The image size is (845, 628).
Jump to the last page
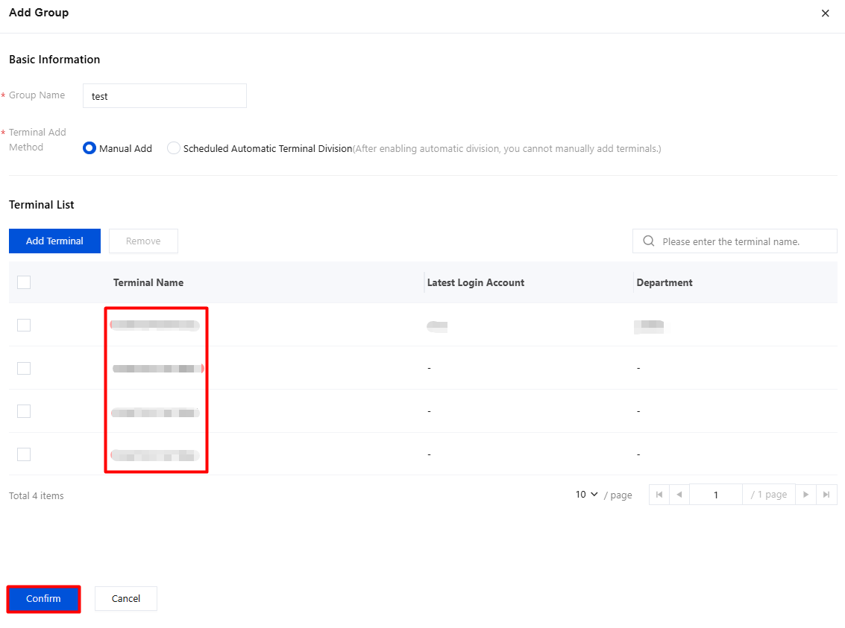tap(826, 495)
